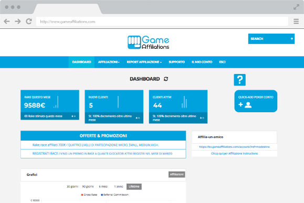Click the browser forward arrow
304x203 pixels.
18,22
